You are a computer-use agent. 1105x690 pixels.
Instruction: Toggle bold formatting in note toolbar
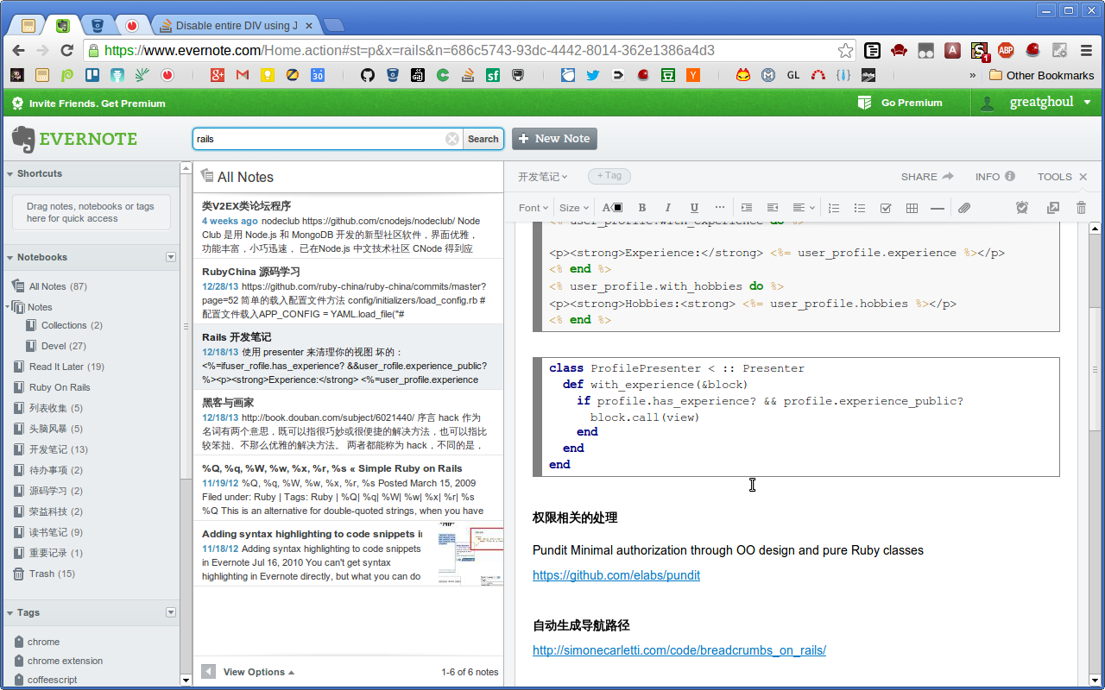pos(641,208)
